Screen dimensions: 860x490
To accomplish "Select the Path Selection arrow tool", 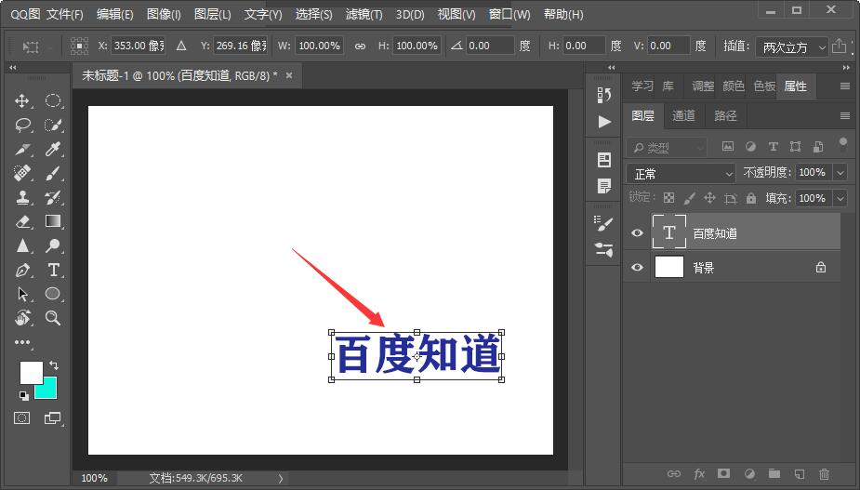I will click(22, 294).
